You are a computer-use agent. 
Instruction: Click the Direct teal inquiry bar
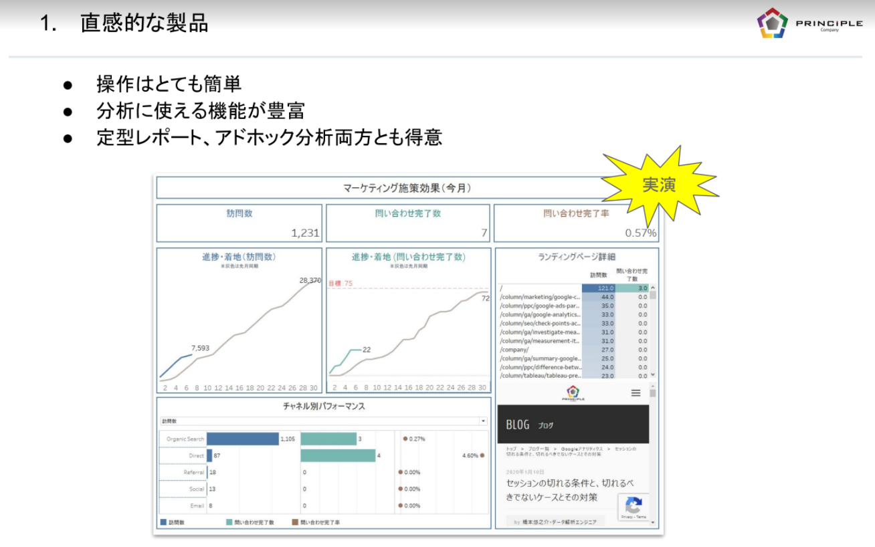(337, 455)
